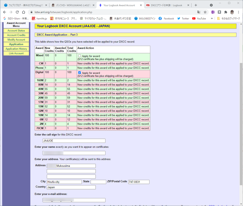Open the Chrome three-dot menu

(x=238, y=12)
